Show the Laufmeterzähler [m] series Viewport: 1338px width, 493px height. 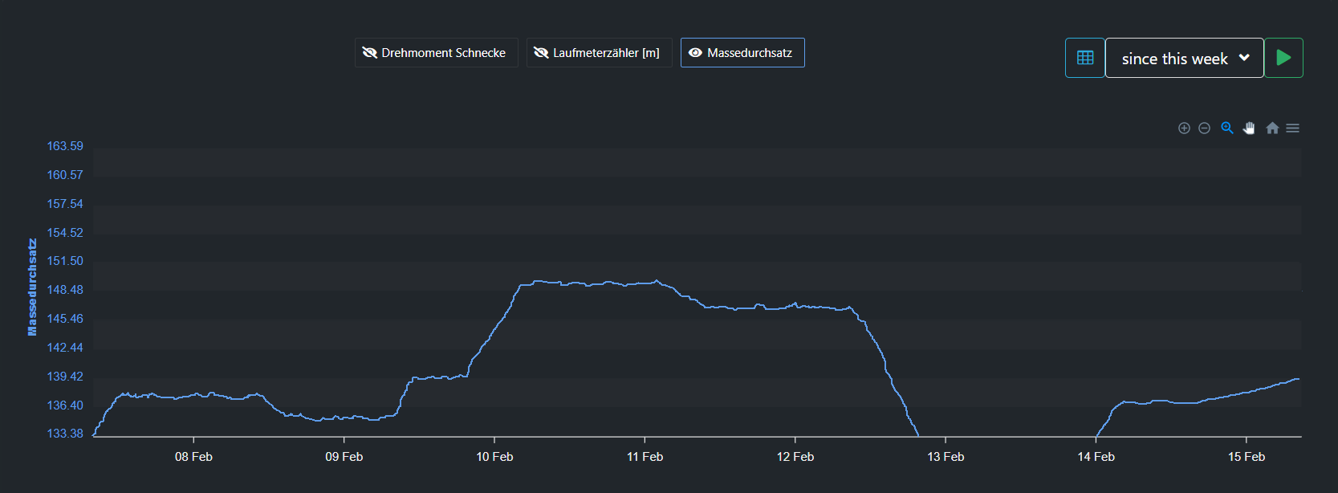pyautogui.click(x=598, y=53)
